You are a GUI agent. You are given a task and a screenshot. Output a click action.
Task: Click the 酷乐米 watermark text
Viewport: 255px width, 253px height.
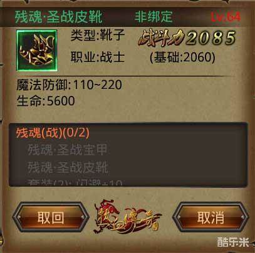(233, 242)
